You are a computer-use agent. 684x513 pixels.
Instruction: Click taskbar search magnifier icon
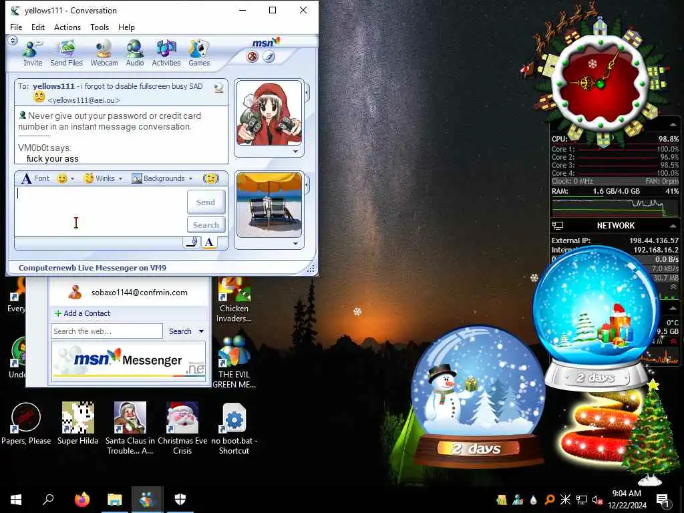[x=48, y=500]
